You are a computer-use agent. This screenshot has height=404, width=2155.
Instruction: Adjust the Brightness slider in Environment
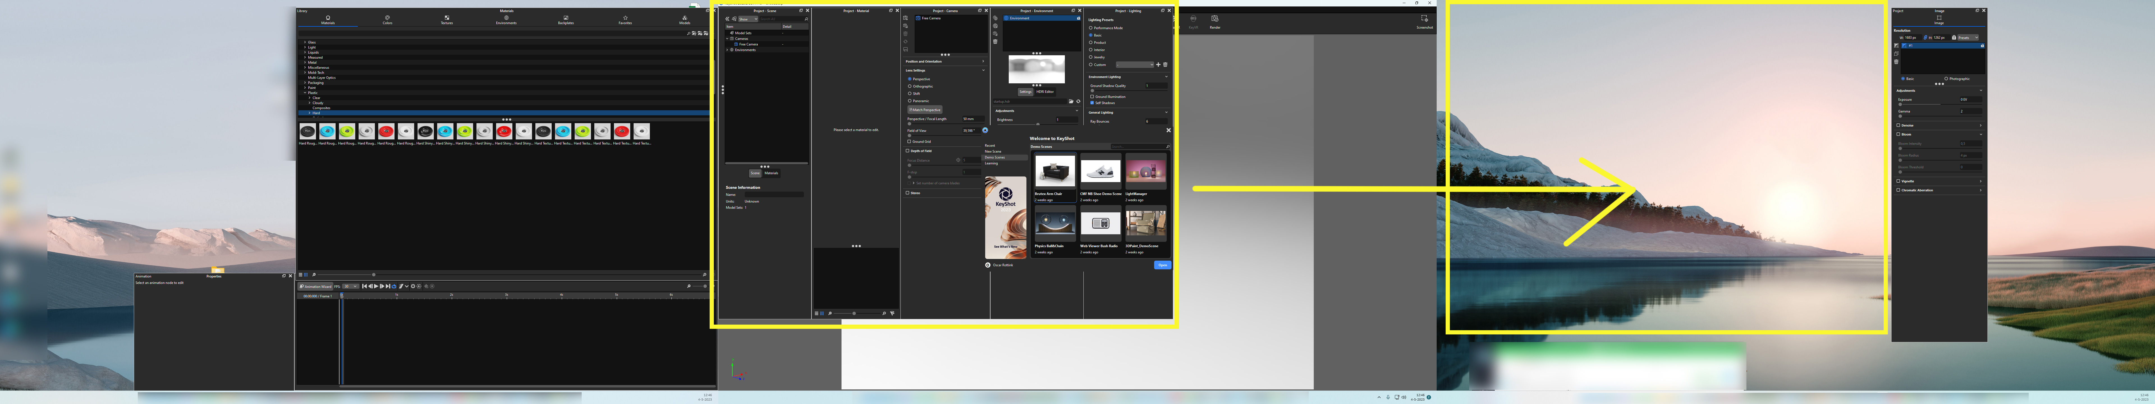click(1038, 125)
